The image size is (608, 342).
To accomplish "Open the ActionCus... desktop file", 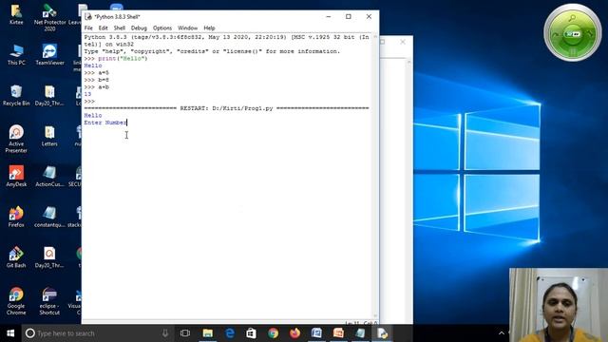I will (49, 177).
